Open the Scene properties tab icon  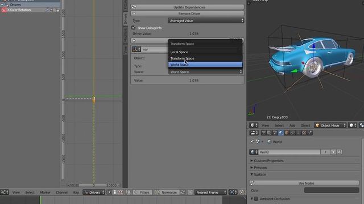point(275,133)
